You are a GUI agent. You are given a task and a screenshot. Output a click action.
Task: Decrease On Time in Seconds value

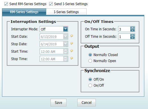point(133,30)
